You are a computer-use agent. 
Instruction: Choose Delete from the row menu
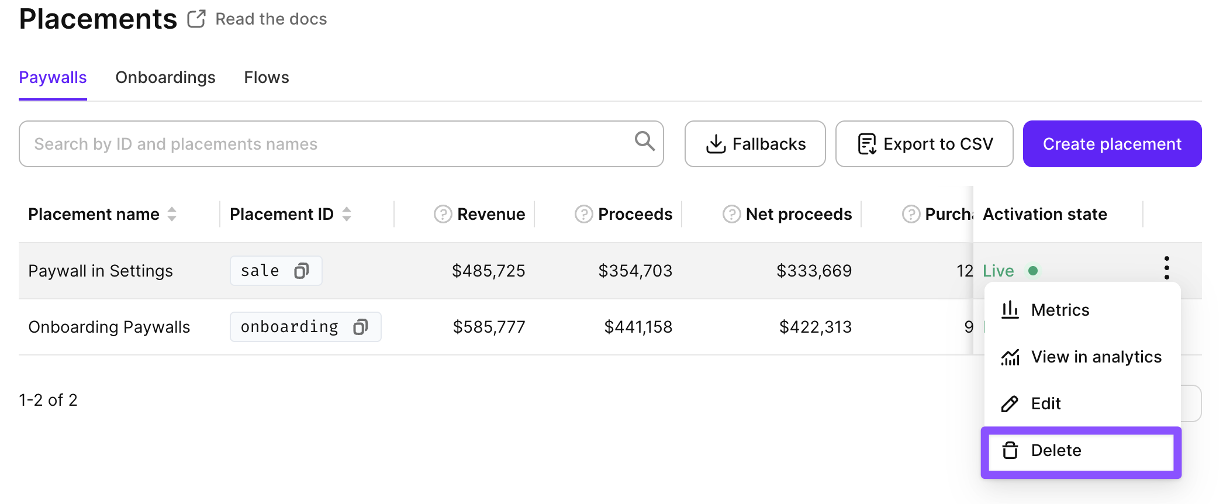click(x=1081, y=451)
